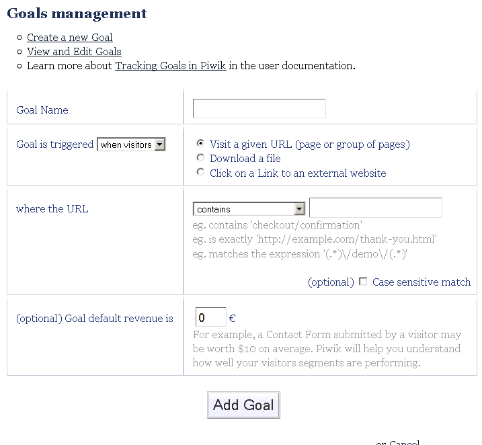Open the Create a new Goal link
Viewport: 482px width, 445px height.
pos(69,38)
